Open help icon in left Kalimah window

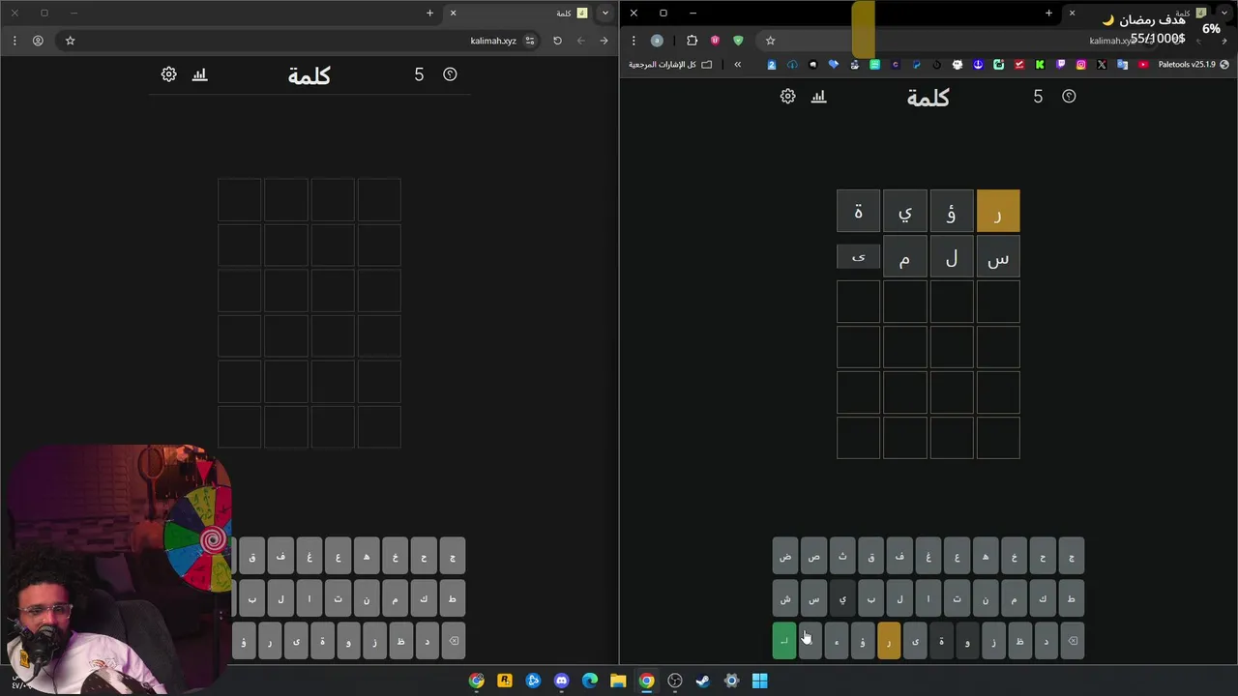point(450,74)
